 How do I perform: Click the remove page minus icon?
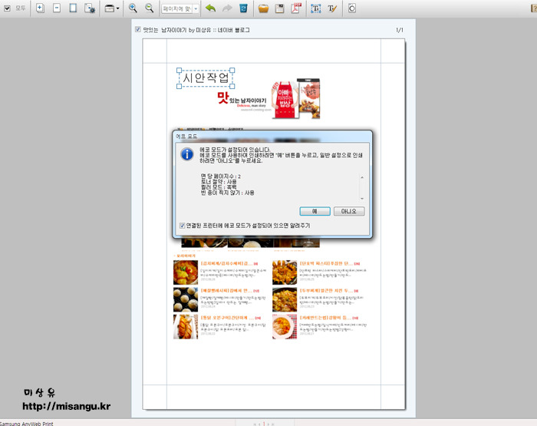tap(57, 8)
